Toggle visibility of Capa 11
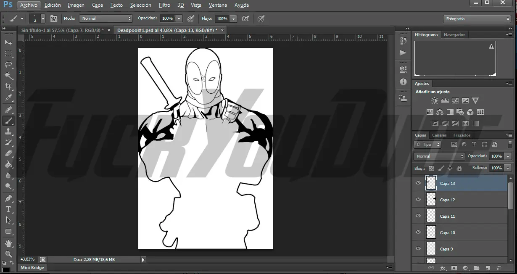 [x=418, y=216]
